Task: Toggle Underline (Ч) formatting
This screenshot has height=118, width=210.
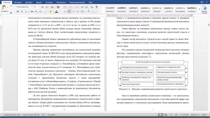Action: point(26,11)
